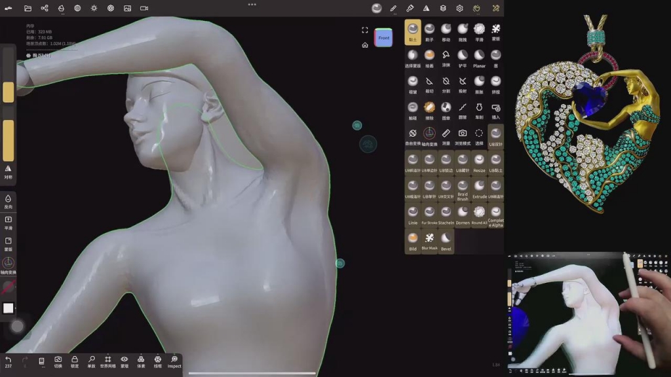Click the white color swatch in left sidebar
This screenshot has width=671, height=377.
coord(8,308)
